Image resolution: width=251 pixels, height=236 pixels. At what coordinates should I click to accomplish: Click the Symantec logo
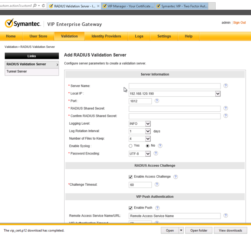pos(23,23)
